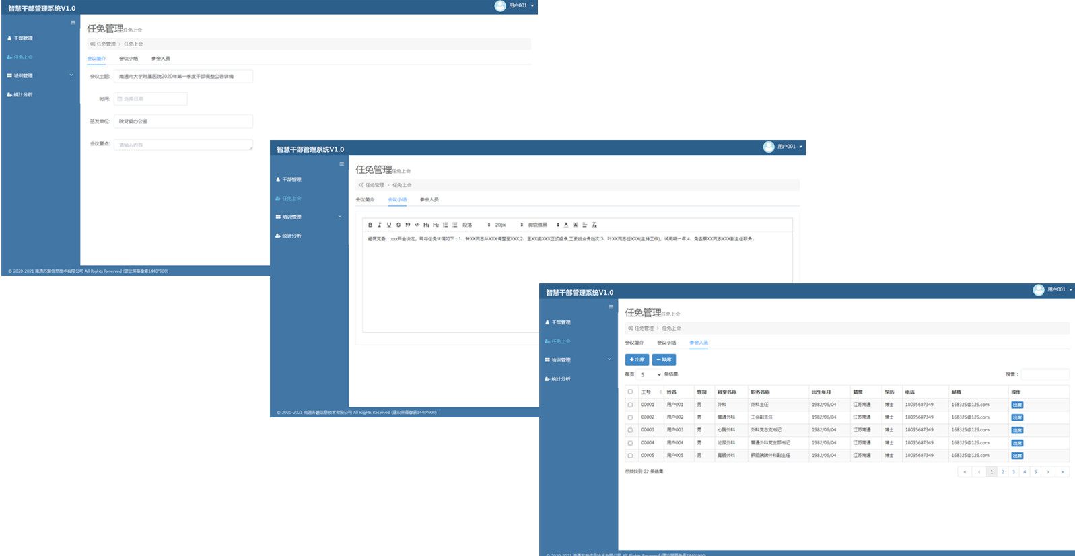Toggle bold formatting in the editor toolbar
The image size is (1075, 556).
(x=370, y=225)
